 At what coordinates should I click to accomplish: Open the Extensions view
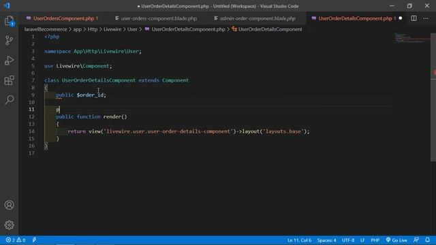(9, 80)
